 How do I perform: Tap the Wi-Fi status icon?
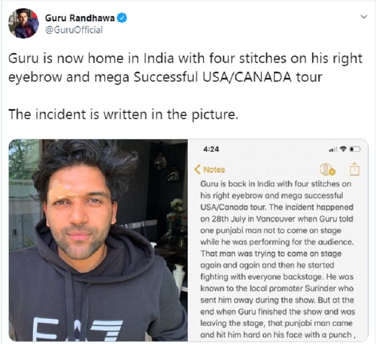[x=344, y=149]
